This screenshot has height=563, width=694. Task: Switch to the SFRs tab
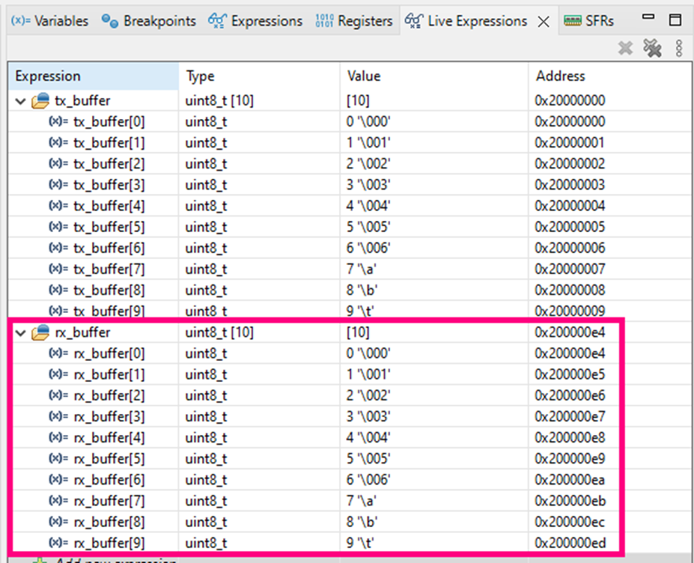click(599, 20)
